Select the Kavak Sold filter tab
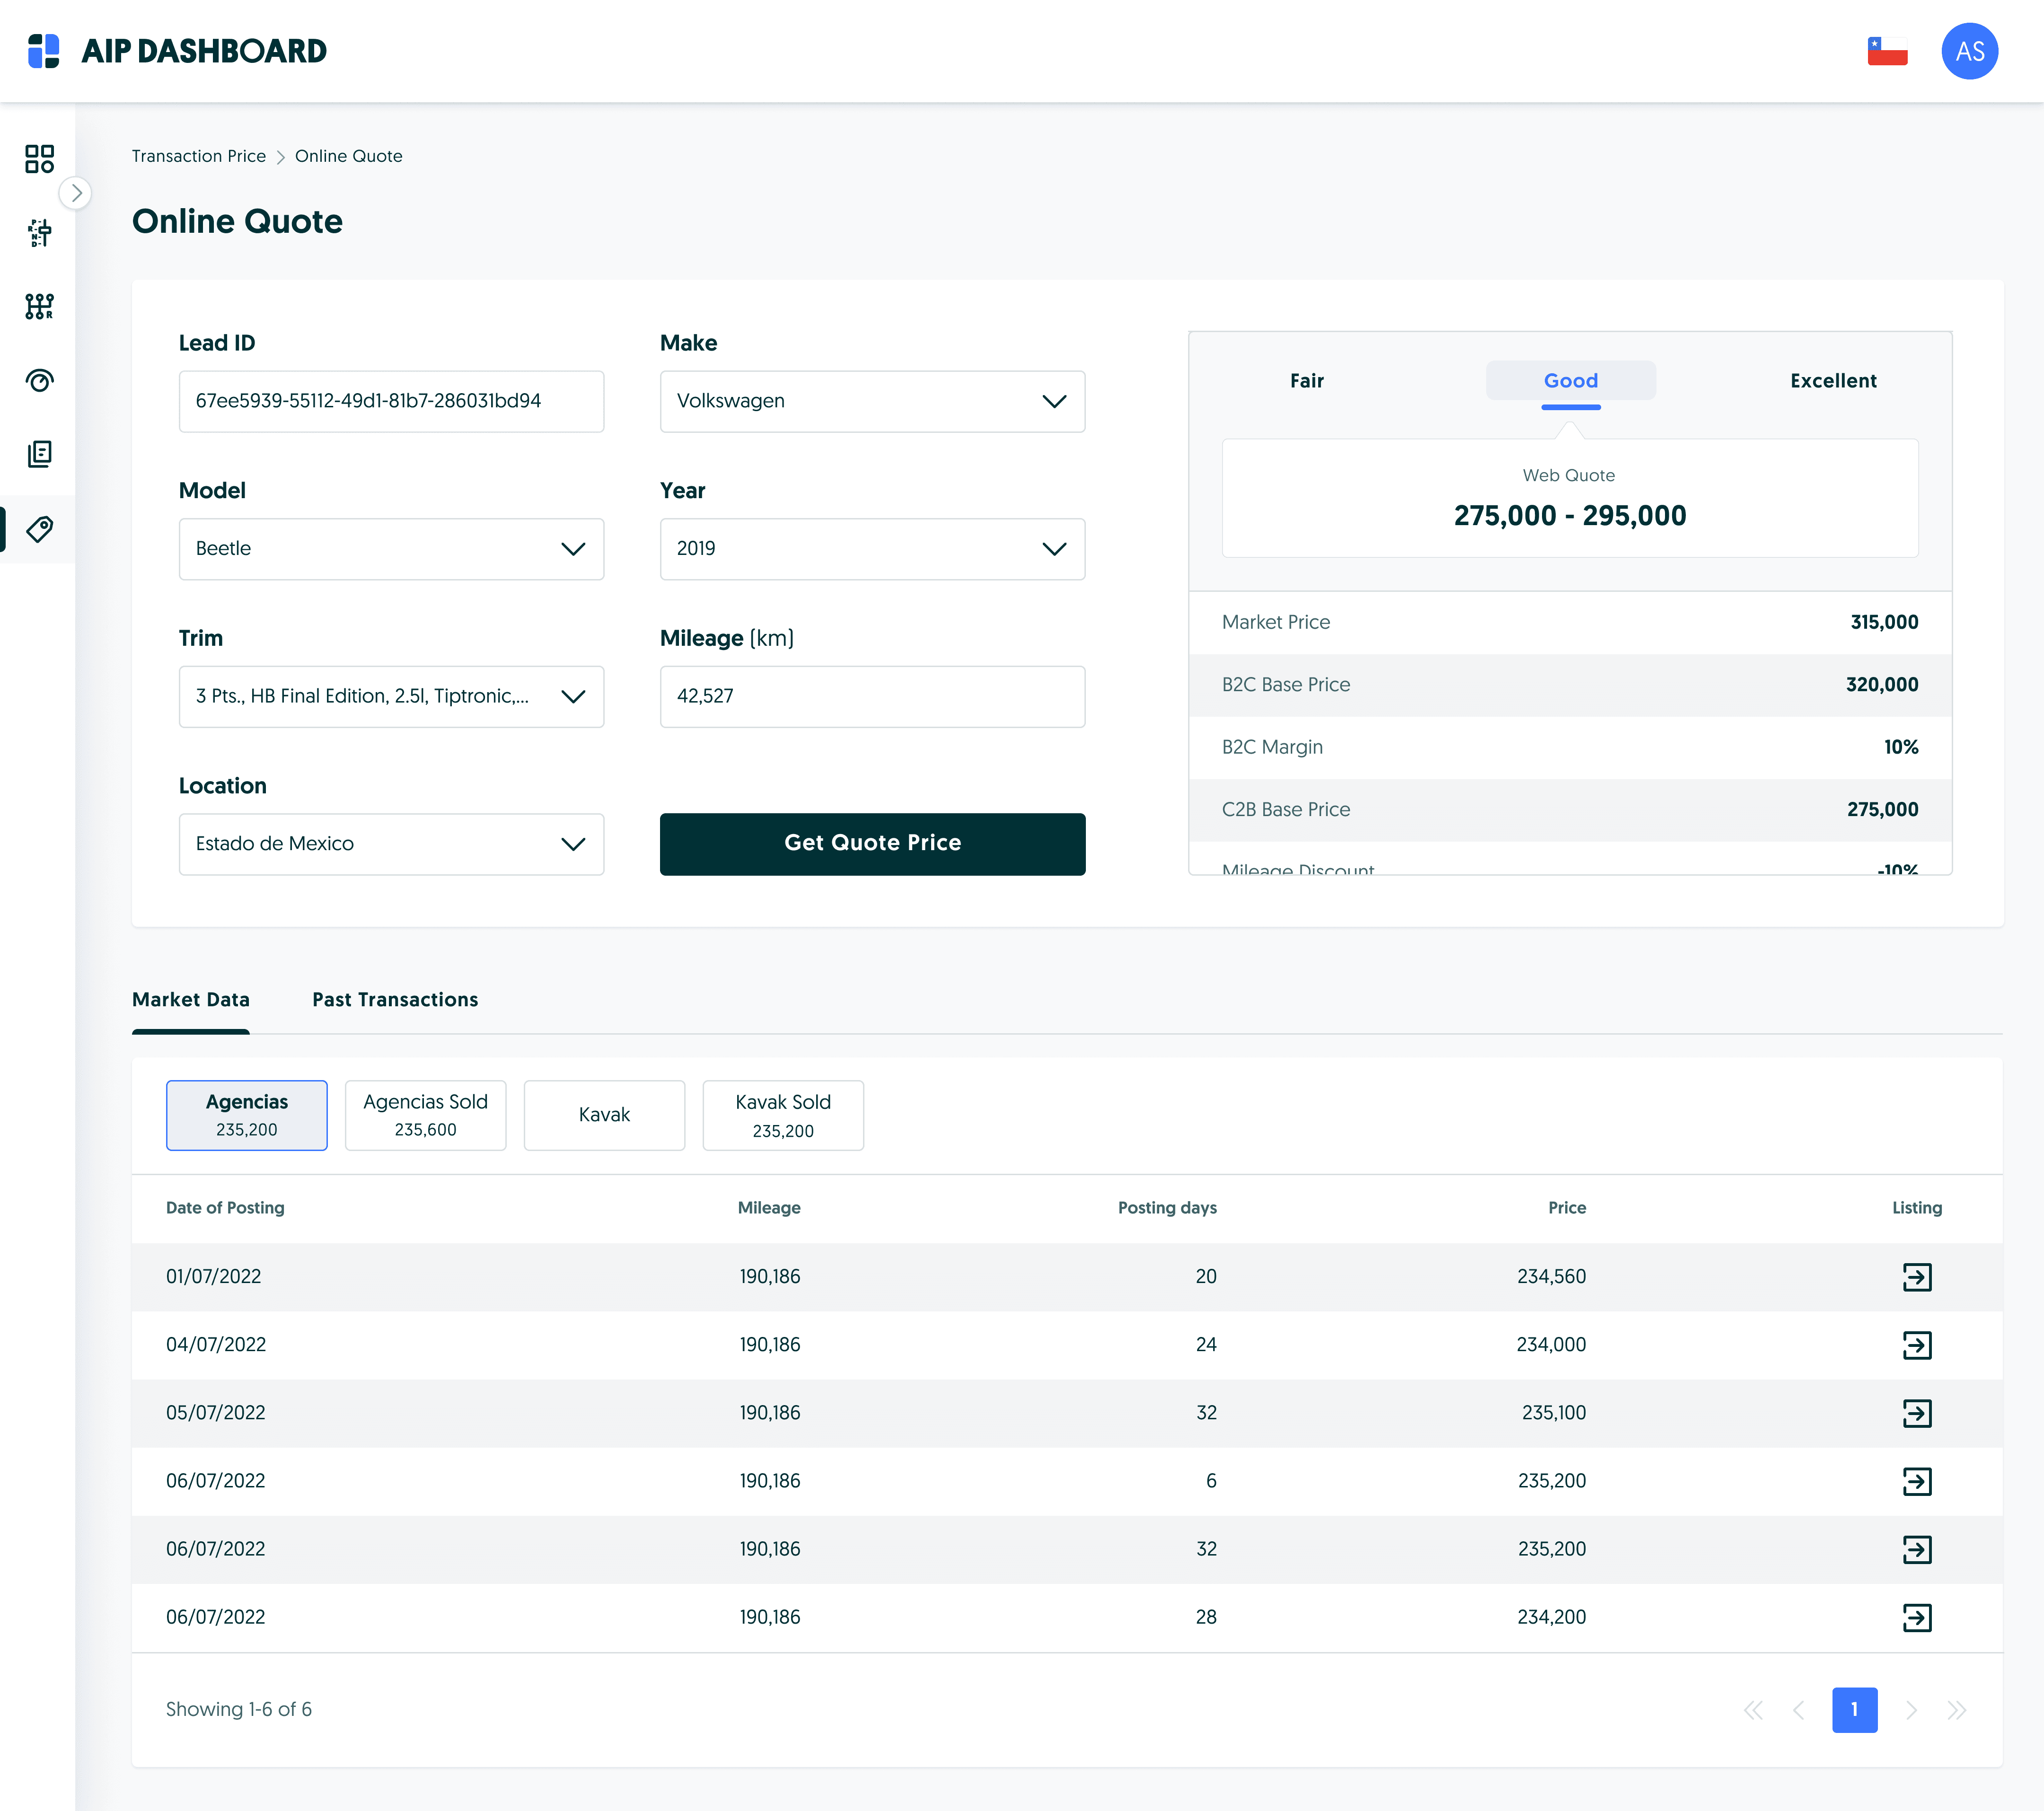This screenshot has width=2044, height=1811. pos(782,1114)
